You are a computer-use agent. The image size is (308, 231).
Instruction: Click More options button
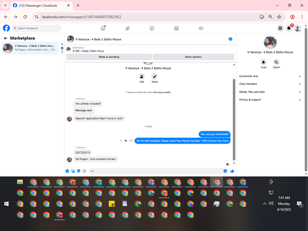[193, 57]
